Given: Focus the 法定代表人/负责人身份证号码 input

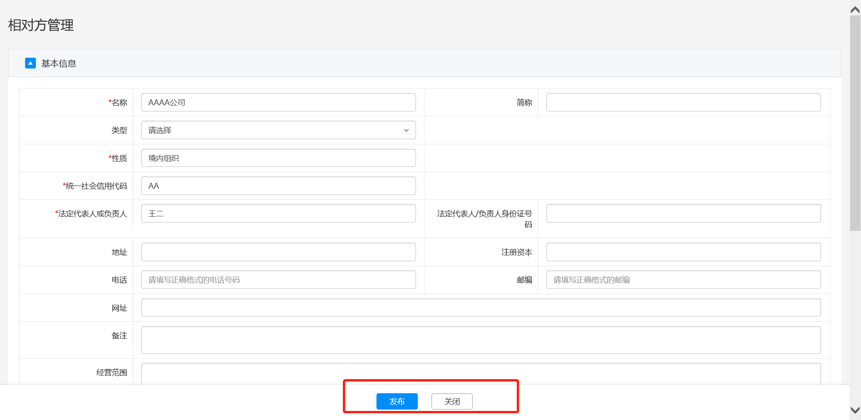Looking at the screenshot, I should point(683,214).
